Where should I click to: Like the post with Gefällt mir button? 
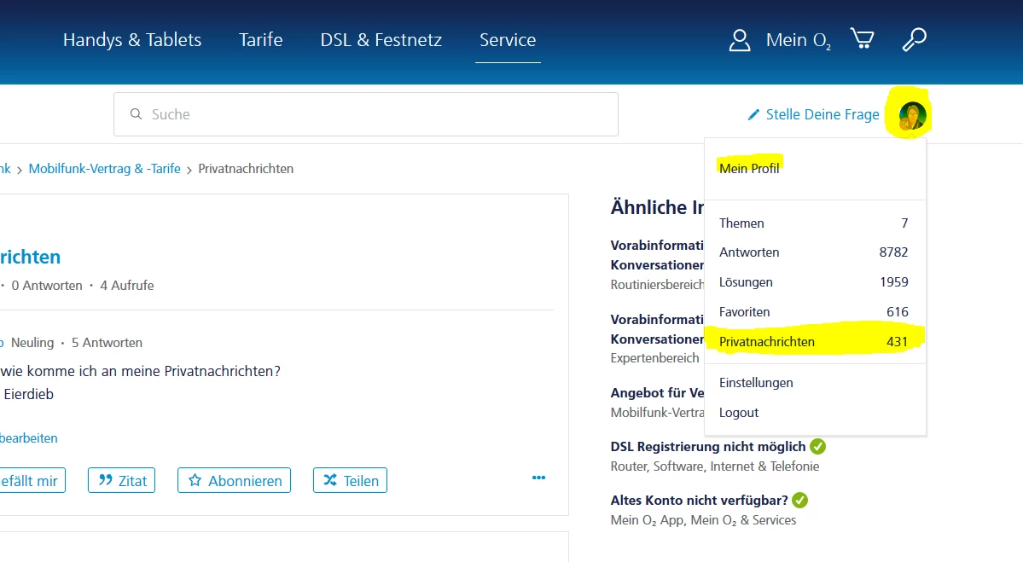32,480
